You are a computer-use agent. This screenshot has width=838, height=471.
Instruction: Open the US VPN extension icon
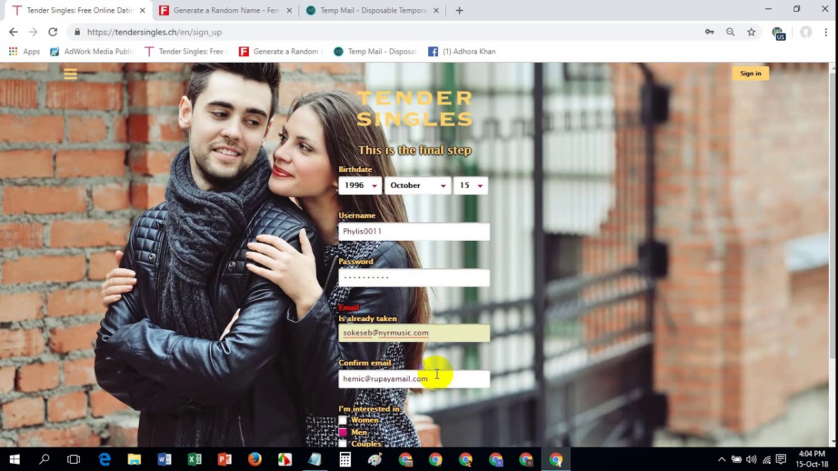pos(778,33)
